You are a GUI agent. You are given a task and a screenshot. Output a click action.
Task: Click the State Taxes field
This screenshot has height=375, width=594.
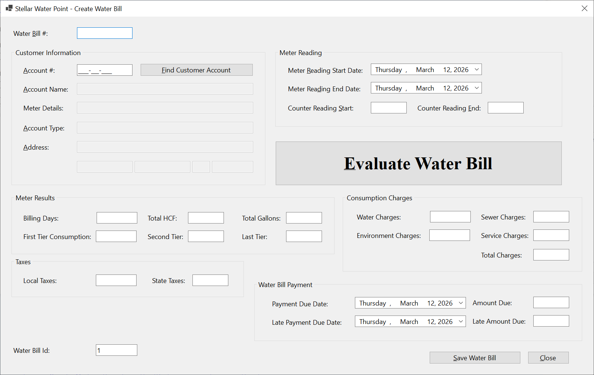pyautogui.click(x=210, y=280)
